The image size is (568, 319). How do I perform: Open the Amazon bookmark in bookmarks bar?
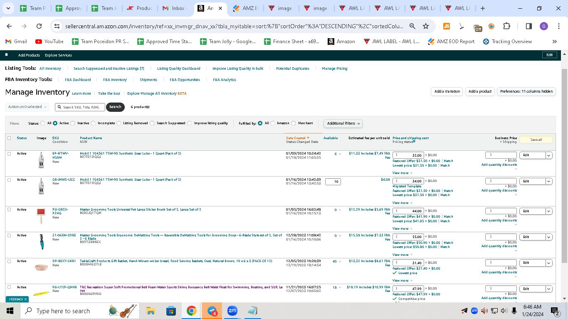coord(341,42)
